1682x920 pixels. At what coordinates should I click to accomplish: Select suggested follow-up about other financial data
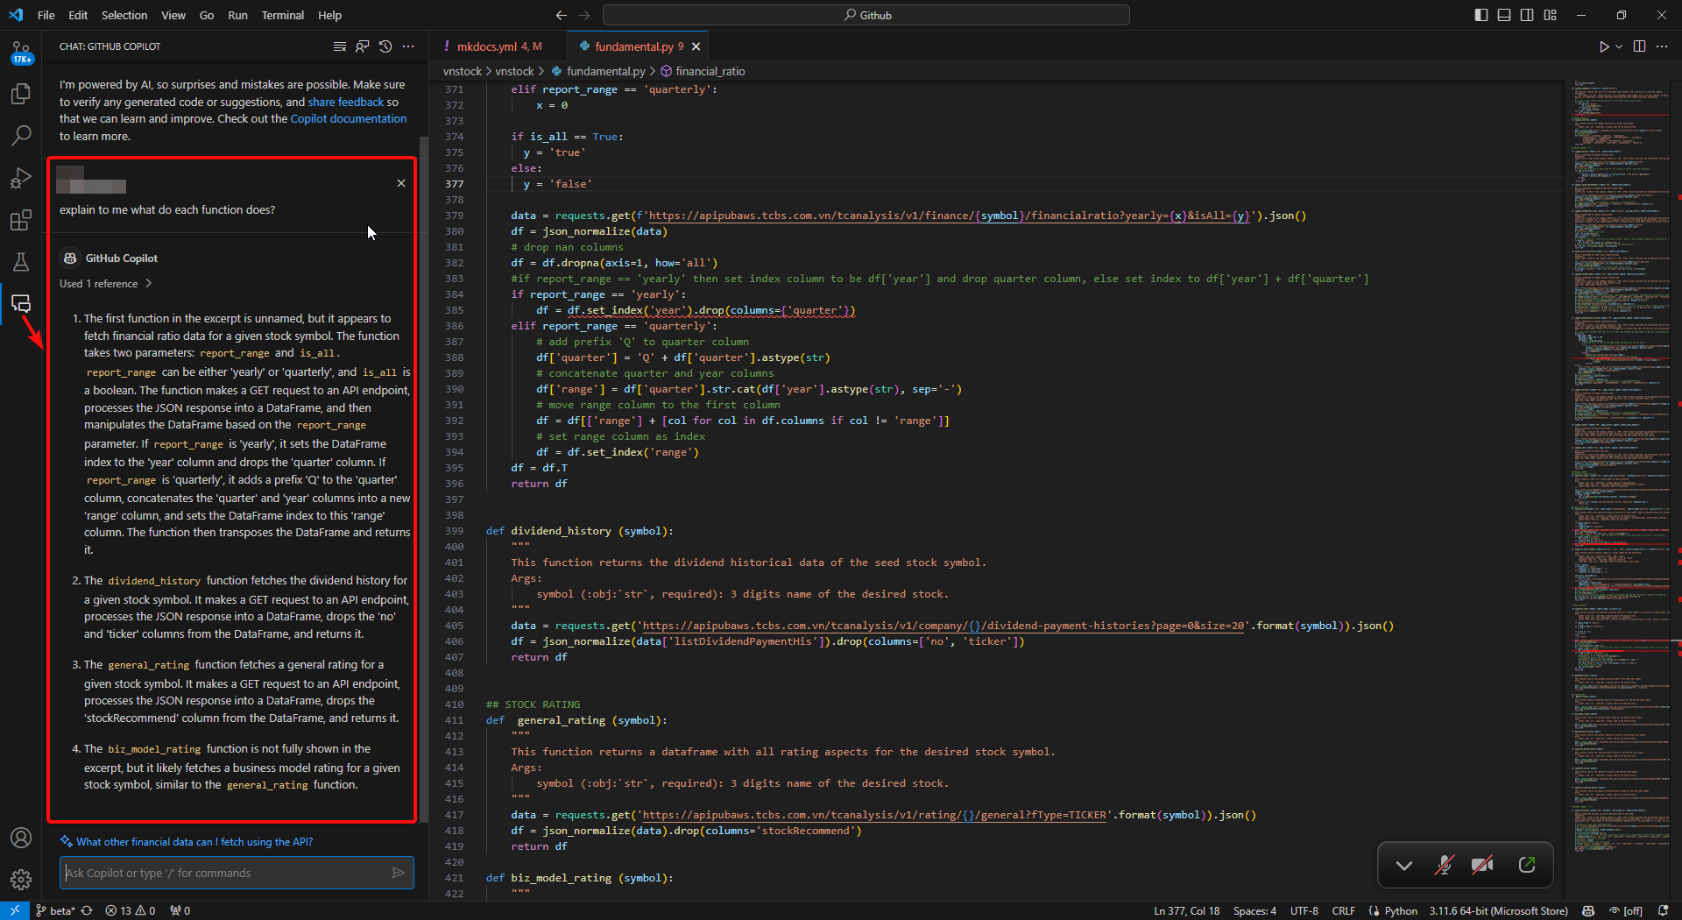(194, 841)
